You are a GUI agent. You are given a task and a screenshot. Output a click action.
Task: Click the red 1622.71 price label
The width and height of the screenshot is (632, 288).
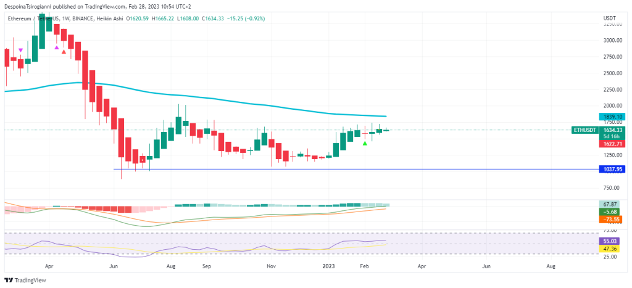613,143
